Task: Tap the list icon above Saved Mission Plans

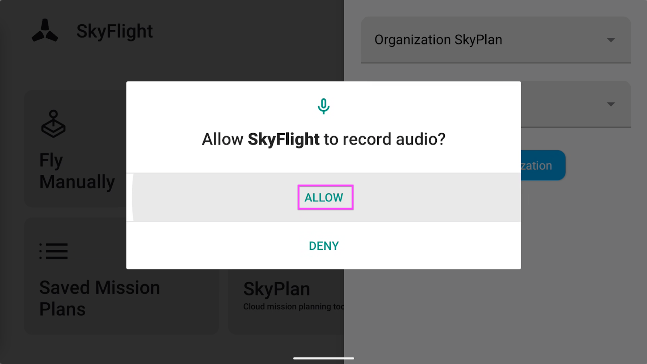Action: 53,251
